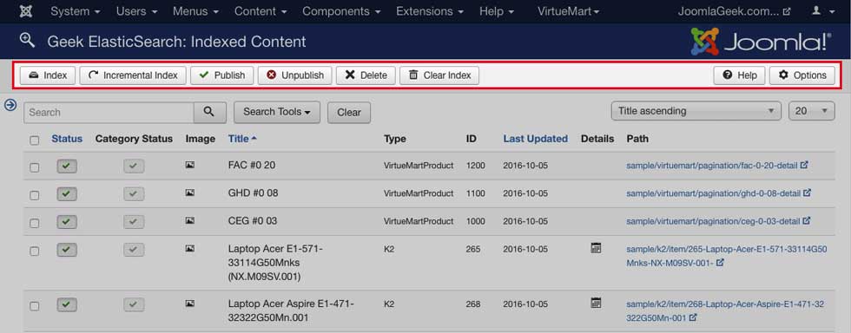
Task: Open the Options settings button
Action: pyautogui.click(x=802, y=75)
